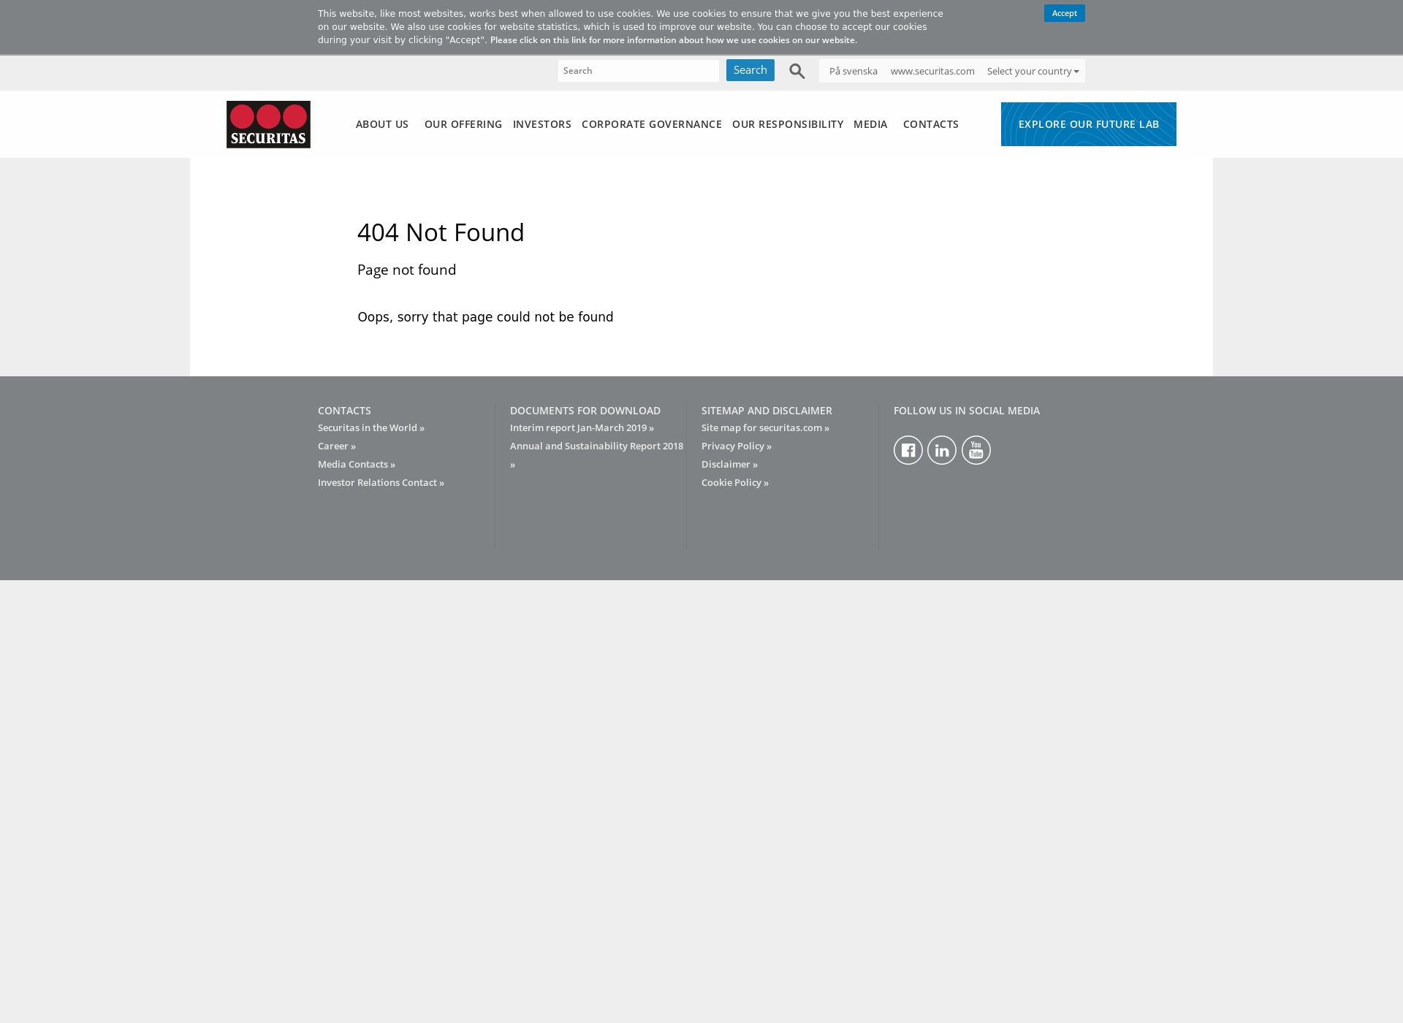
Task: Open the YouTube social media icon
Action: (x=976, y=449)
